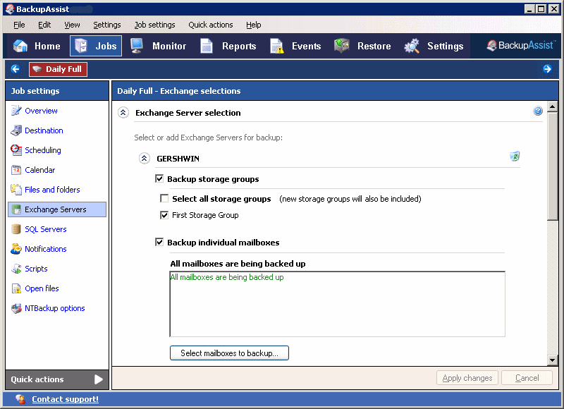Click the Notifications people icon
Screen dimensions: 564x409
coord(16,249)
